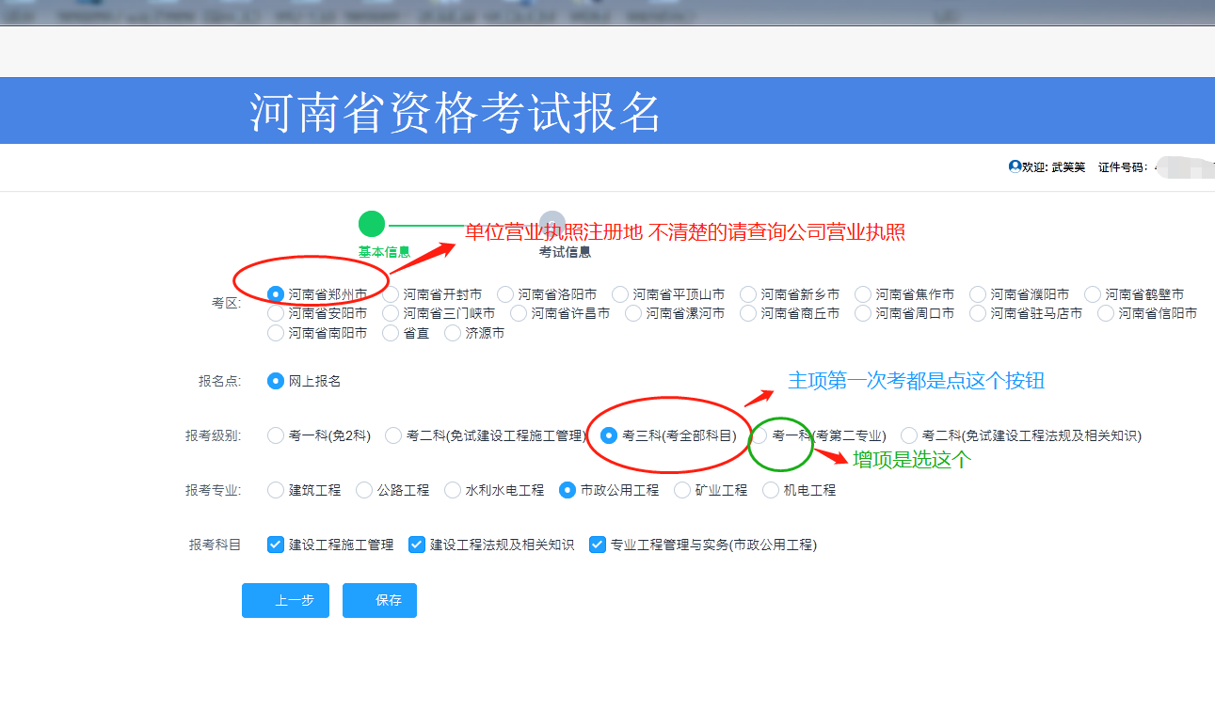
Task: Choose 考一科(免2科) exam level
Action: 276,435
